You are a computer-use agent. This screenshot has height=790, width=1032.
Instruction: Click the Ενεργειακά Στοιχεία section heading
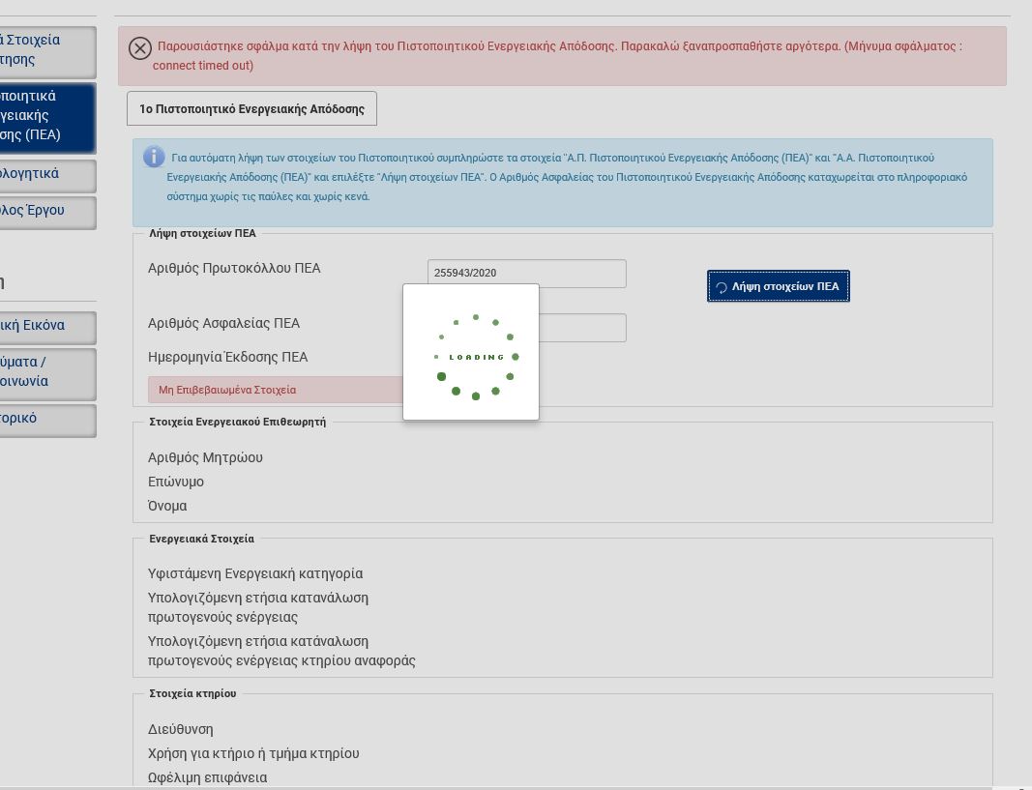[x=201, y=539]
